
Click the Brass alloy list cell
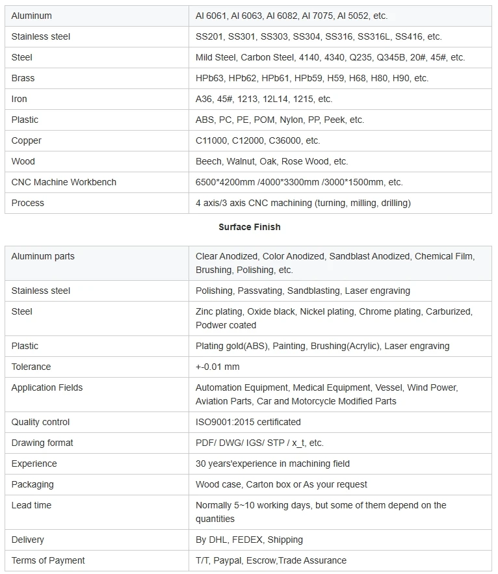[x=340, y=78]
